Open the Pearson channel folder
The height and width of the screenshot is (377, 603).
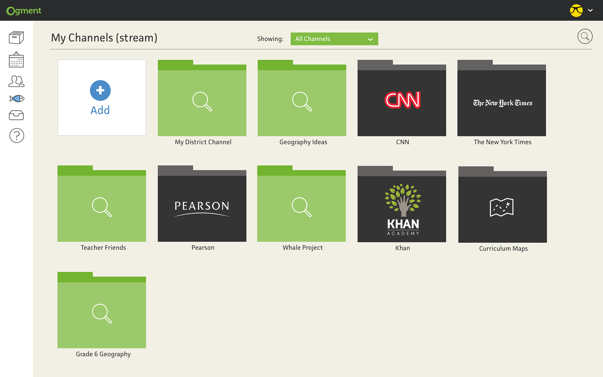point(202,204)
